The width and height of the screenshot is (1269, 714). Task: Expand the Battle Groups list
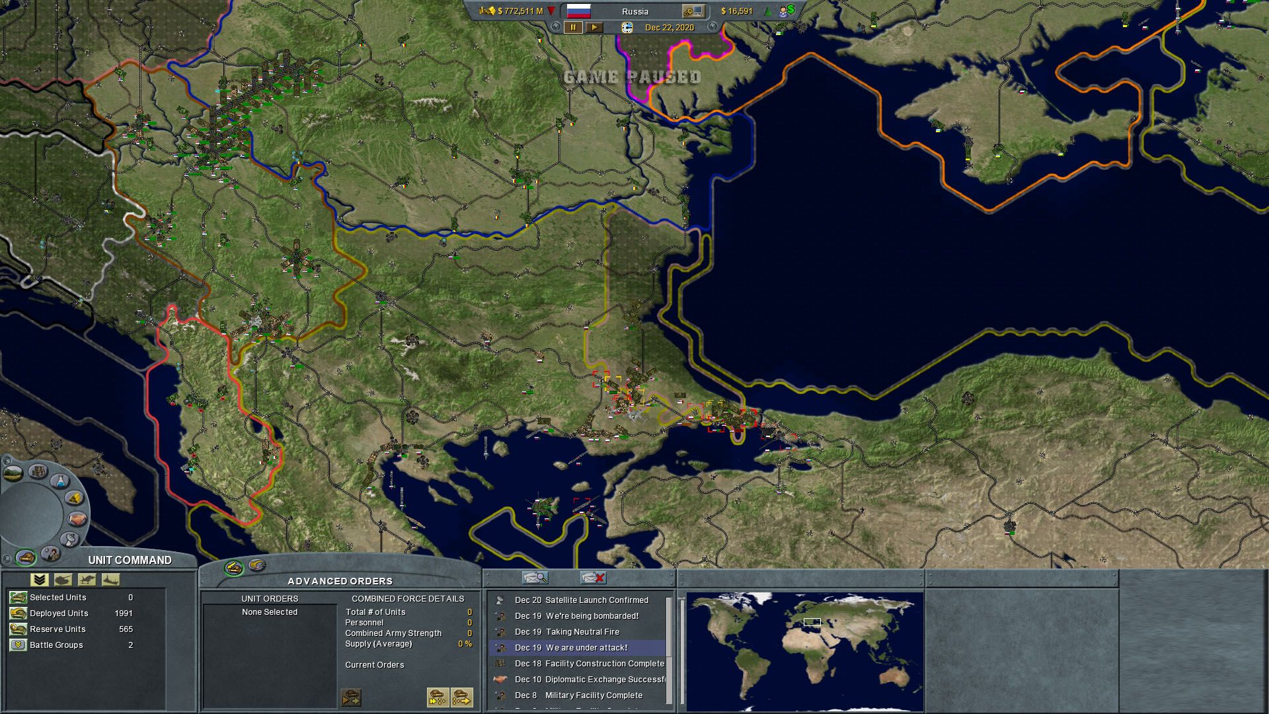(18, 645)
